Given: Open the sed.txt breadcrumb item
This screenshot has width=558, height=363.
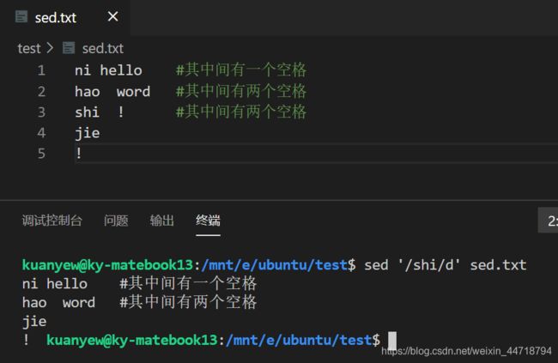Looking at the screenshot, I should (103, 48).
